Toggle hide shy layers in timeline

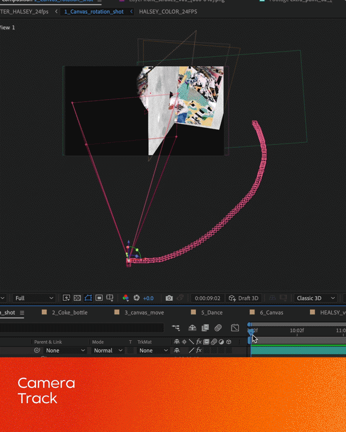click(x=192, y=328)
